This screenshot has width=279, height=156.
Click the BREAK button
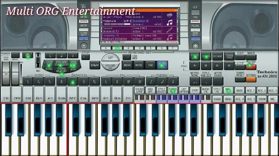(95, 65)
